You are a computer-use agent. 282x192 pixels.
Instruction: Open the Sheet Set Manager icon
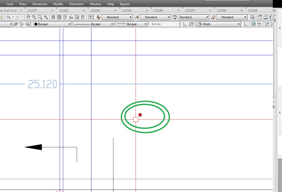point(71,17)
